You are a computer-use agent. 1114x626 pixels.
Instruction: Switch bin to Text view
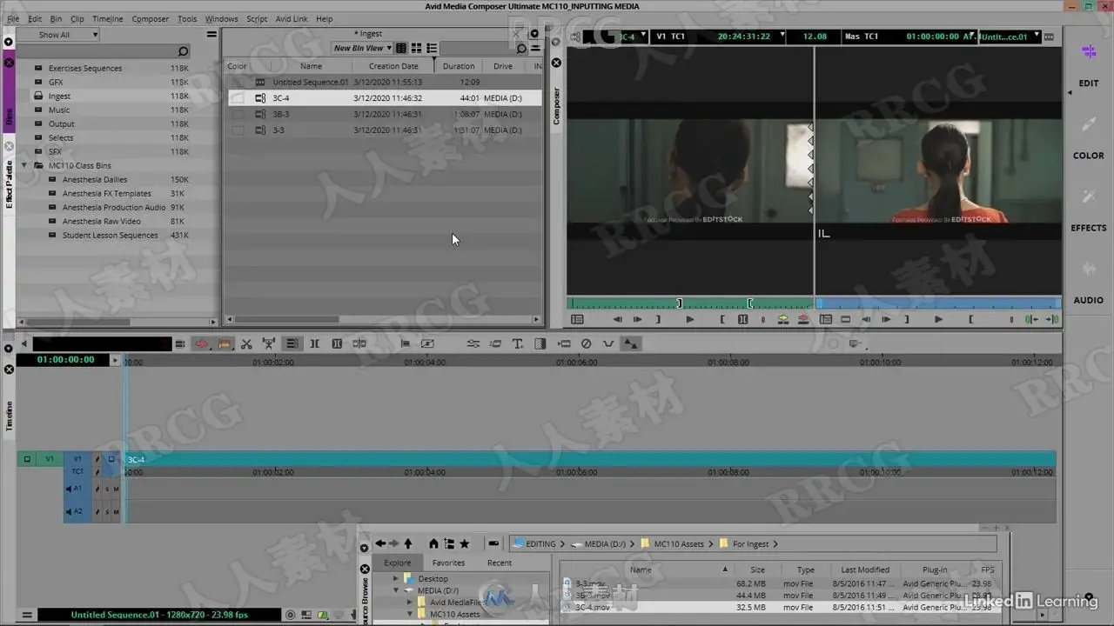pos(401,49)
